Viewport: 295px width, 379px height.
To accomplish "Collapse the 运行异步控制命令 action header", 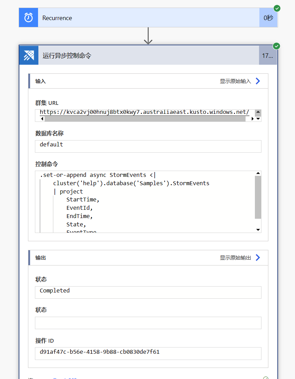I will click(148, 55).
